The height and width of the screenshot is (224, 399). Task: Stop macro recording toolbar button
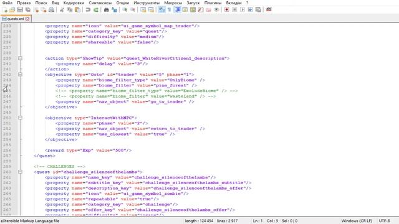[234, 10]
